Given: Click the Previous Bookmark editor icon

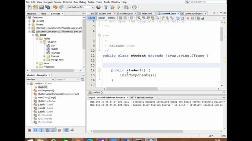Looking at the screenshot, I should click(x=163, y=18).
